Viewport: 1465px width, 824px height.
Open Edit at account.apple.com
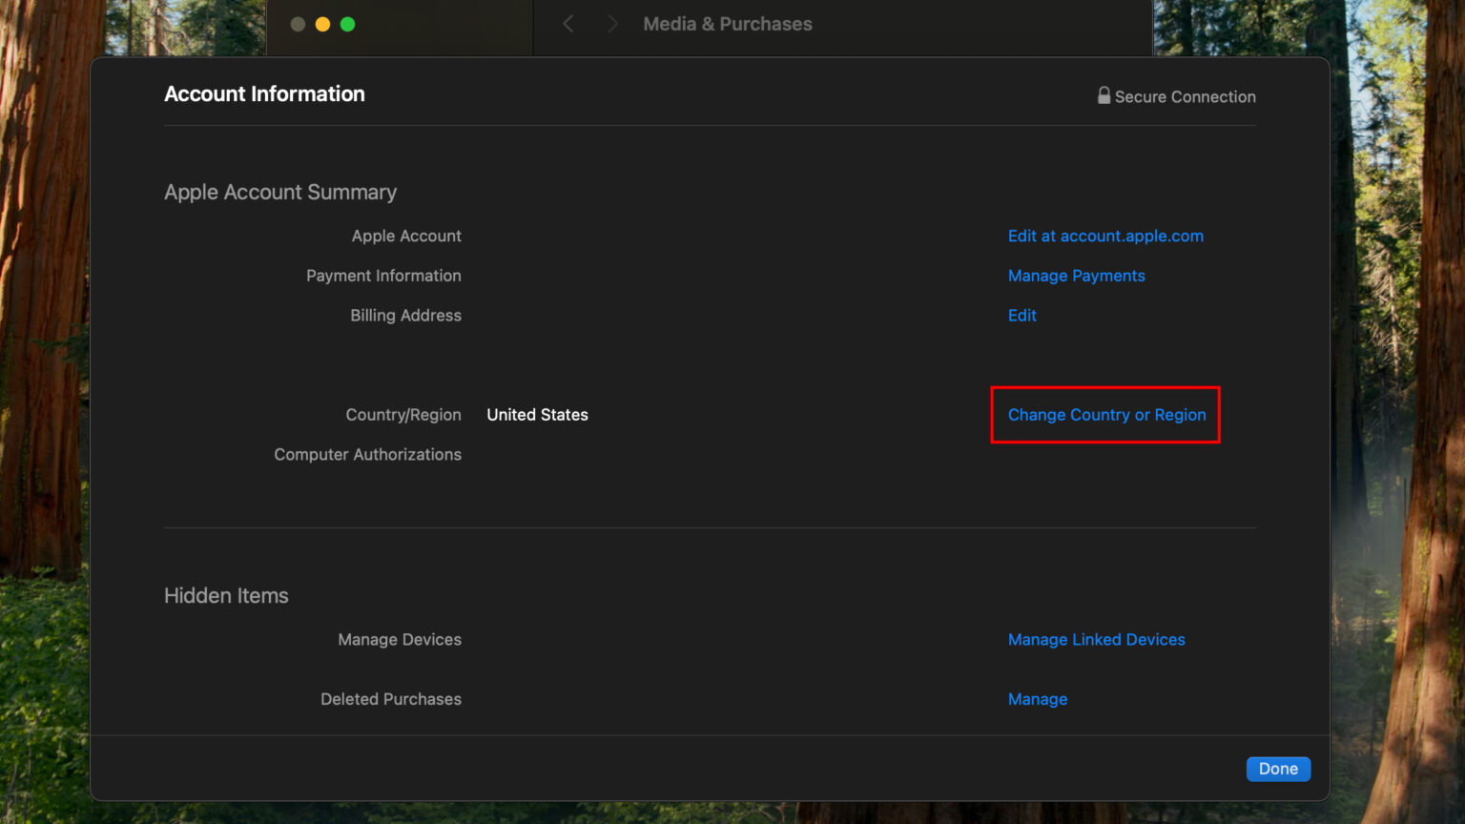point(1105,236)
